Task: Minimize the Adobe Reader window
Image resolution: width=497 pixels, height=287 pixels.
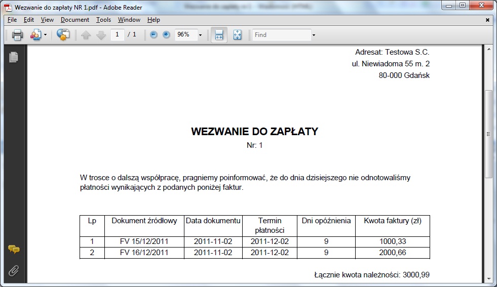Action: click(x=449, y=6)
